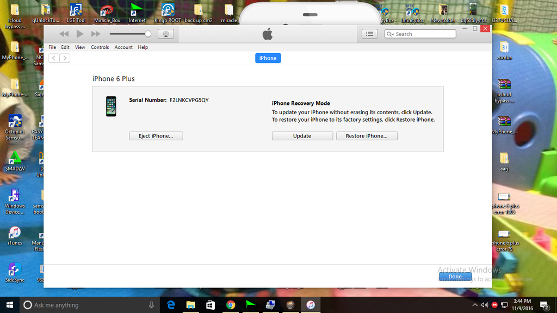Screen dimensions: 557x313
Task: Click the volume slider knob
Action: [147, 34]
